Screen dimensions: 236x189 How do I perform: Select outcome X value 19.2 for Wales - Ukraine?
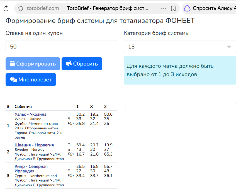94,114
